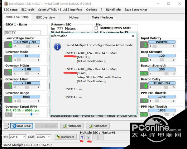Decrease Beacon Strength with left arrow

pyautogui.click(x=151, y=74)
